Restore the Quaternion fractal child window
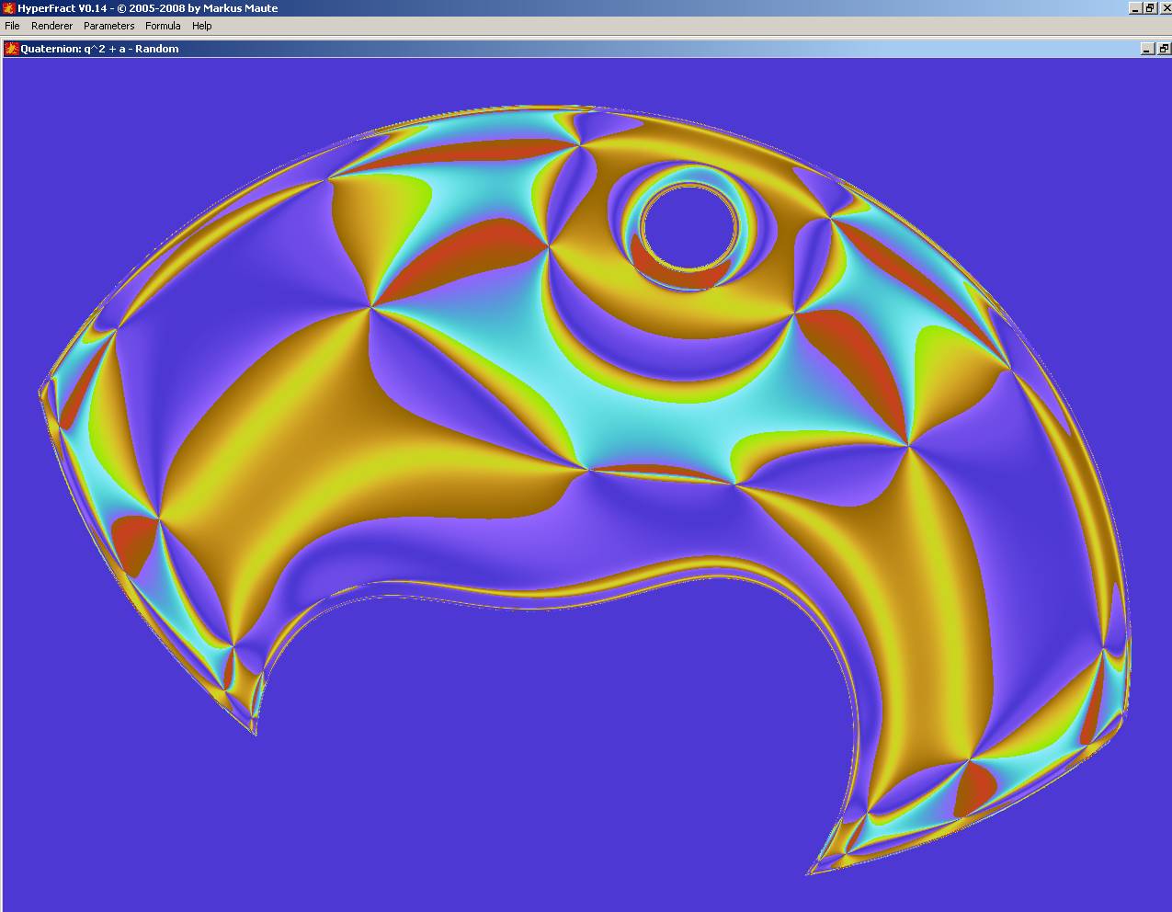1172x912 pixels. [x=1163, y=49]
